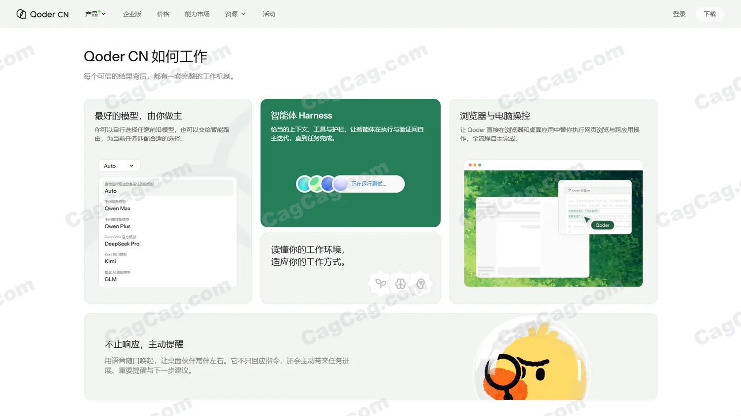Click the 浏览器与电脑操控 heading

pos(495,116)
